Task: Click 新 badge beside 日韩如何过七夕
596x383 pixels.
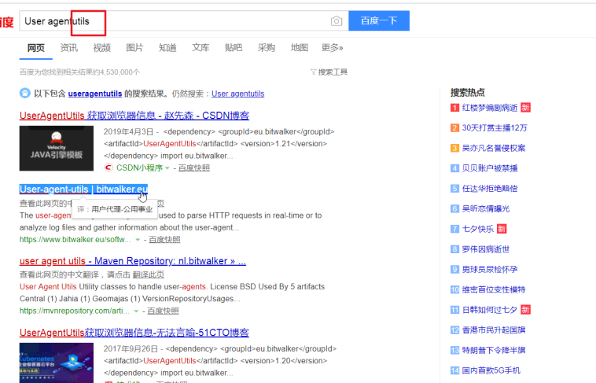Action: [x=526, y=310]
